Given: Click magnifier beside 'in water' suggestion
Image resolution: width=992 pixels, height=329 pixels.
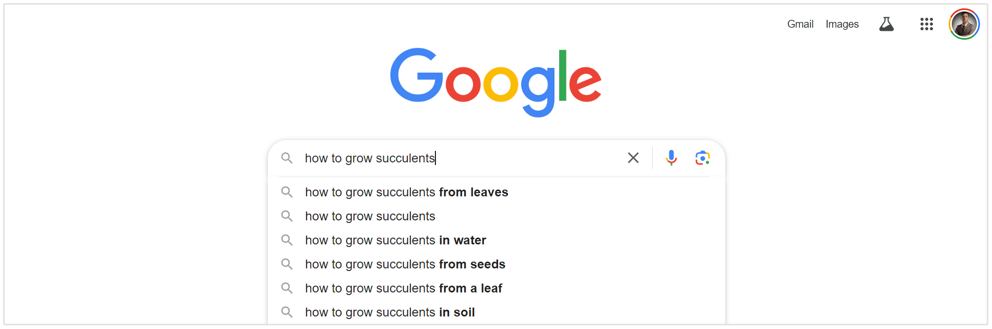Looking at the screenshot, I should (x=287, y=240).
